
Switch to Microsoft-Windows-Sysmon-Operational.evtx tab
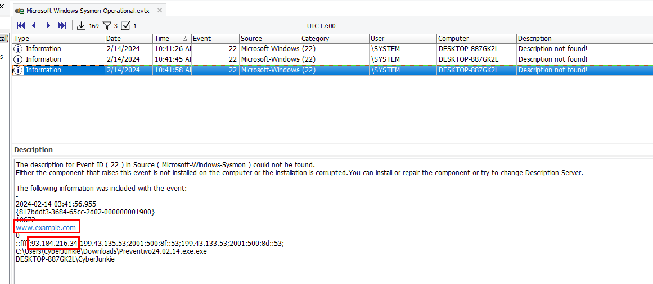88,11
